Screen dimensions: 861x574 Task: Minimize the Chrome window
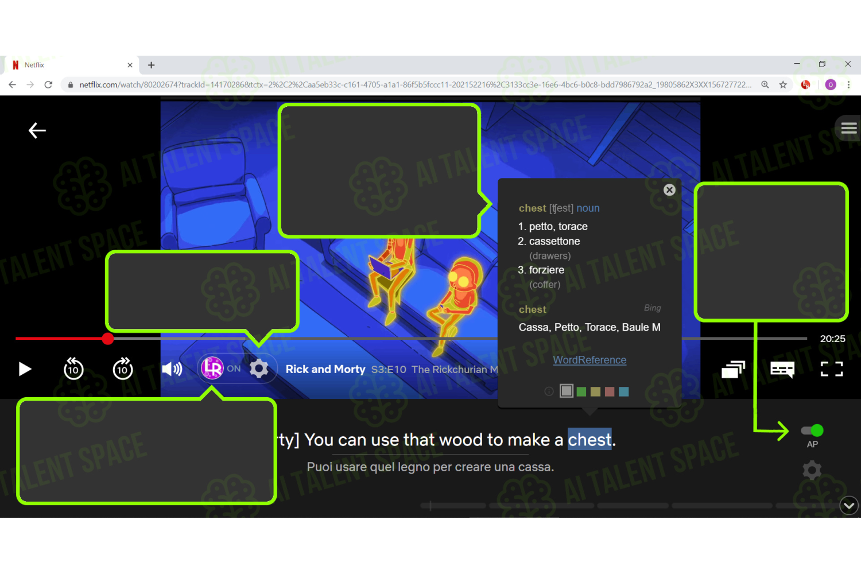click(x=797, y=64)
